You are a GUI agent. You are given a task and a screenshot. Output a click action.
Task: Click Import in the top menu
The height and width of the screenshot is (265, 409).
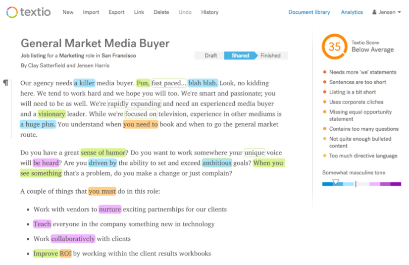tap(91, 12)
